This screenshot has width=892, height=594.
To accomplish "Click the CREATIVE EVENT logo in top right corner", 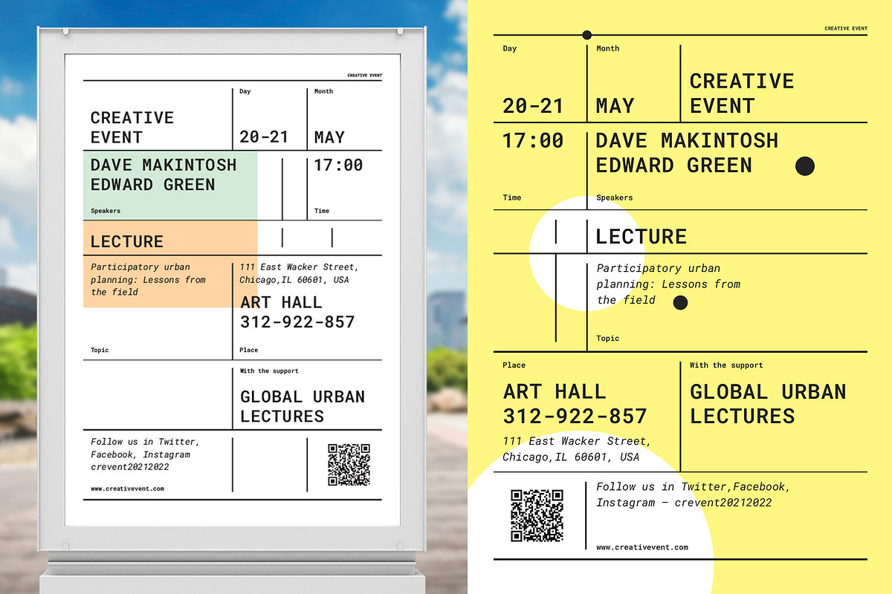I will [845, 28].
